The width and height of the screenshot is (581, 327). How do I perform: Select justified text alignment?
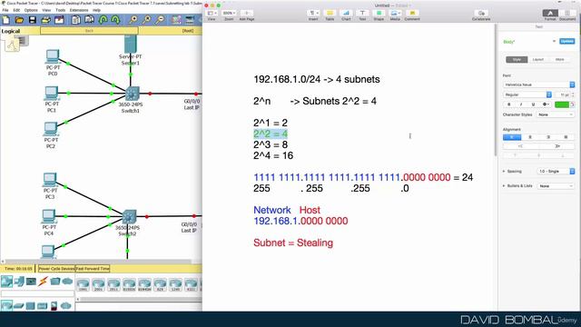[566, 137]
